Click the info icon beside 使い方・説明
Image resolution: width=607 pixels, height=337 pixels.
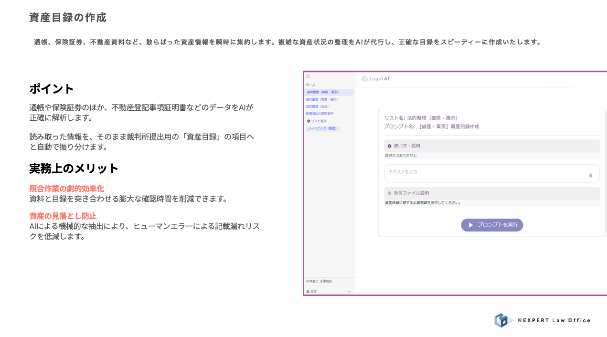click(389, 145)
